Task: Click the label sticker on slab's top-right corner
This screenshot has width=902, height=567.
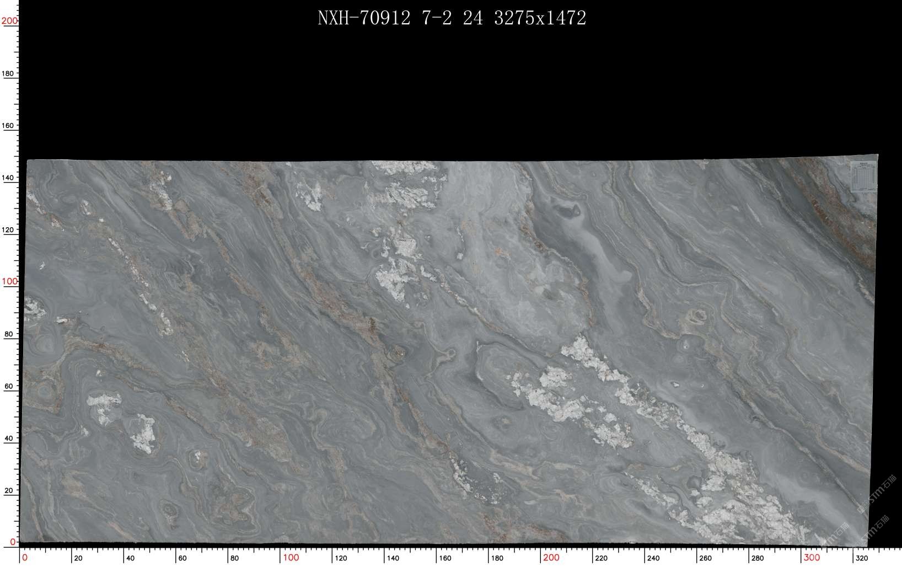Action: (x=863, y=176)
